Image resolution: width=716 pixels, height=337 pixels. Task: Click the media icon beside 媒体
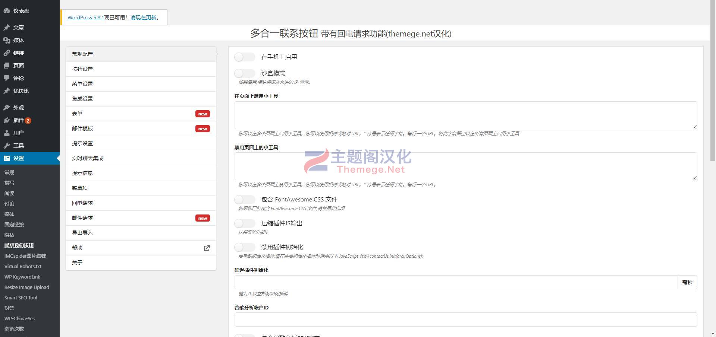(x=7, y=40)
